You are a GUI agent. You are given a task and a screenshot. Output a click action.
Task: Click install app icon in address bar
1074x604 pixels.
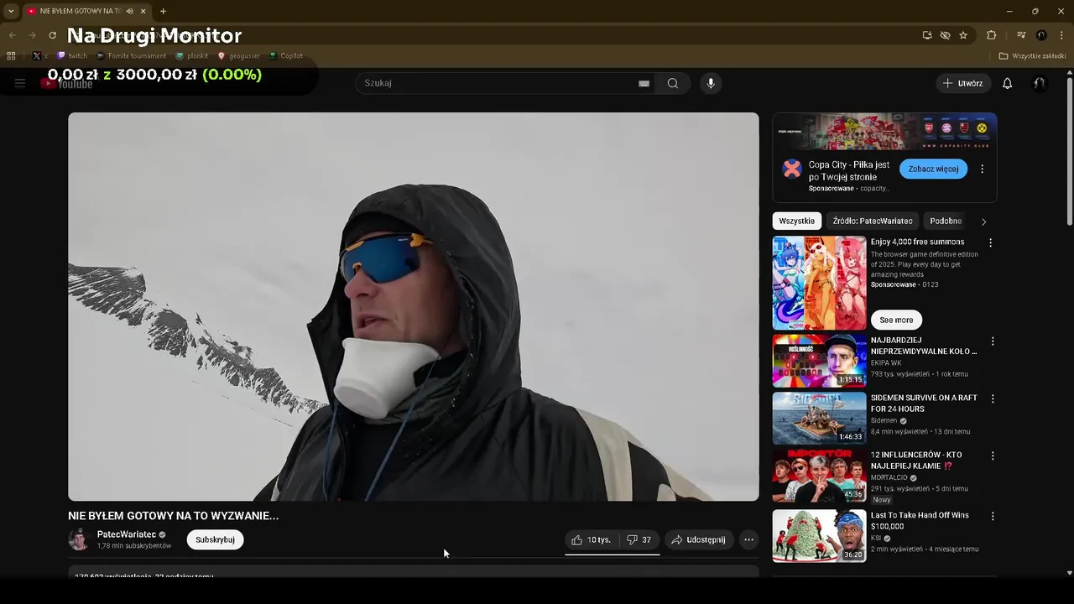point(927,35)
